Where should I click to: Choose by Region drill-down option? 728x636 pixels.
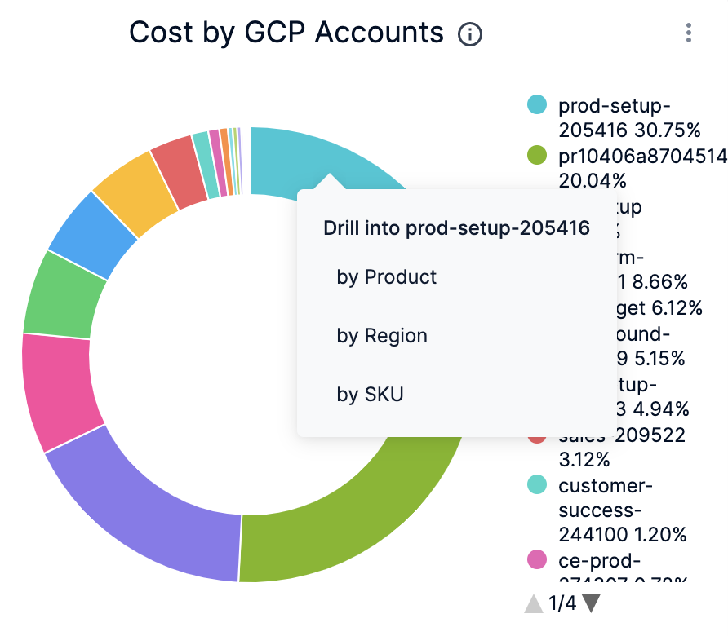coord(381,336)
